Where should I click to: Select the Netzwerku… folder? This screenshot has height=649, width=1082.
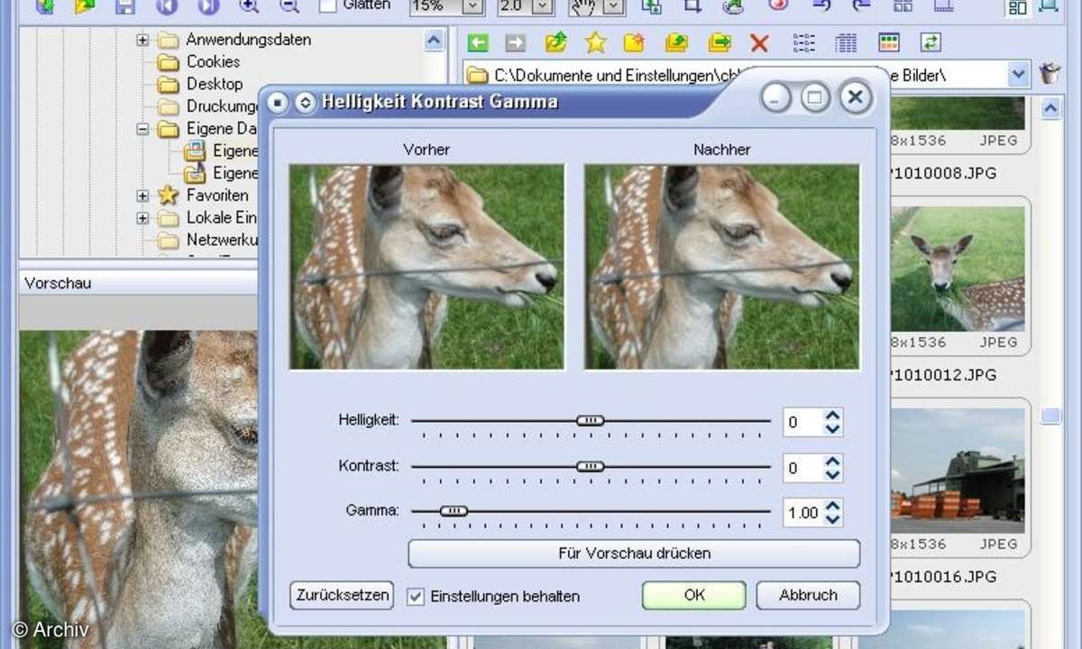222,240
